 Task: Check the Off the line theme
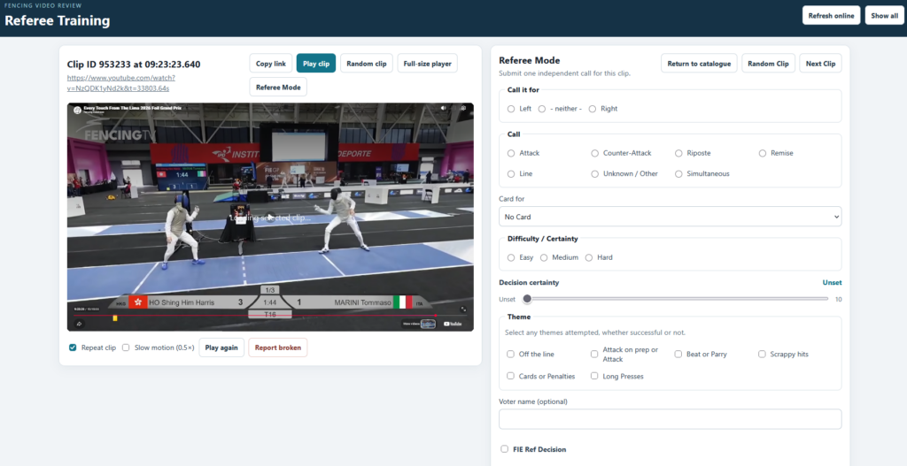[511, 354]
